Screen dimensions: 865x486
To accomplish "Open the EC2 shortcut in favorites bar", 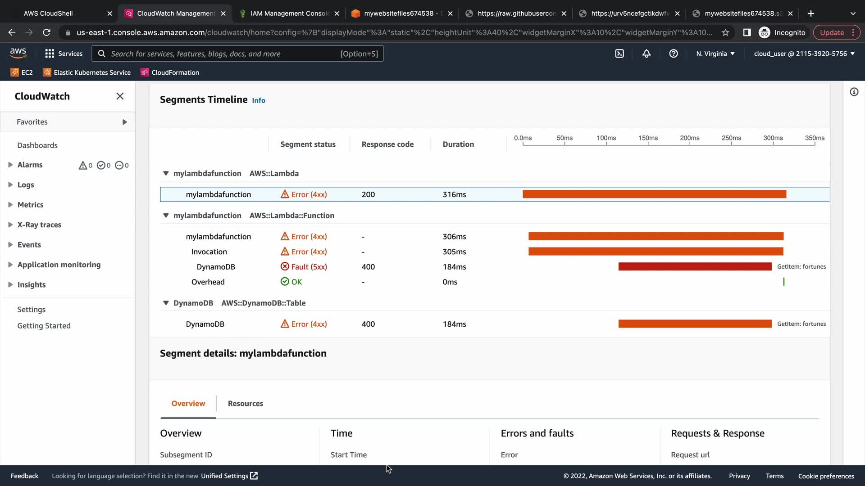I will (x=22, y=72).
